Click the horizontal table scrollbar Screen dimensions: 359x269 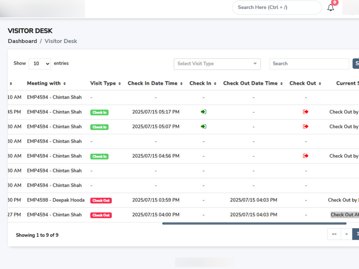point(254,223)
